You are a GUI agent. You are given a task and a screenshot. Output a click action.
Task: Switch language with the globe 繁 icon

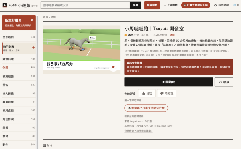237,5
